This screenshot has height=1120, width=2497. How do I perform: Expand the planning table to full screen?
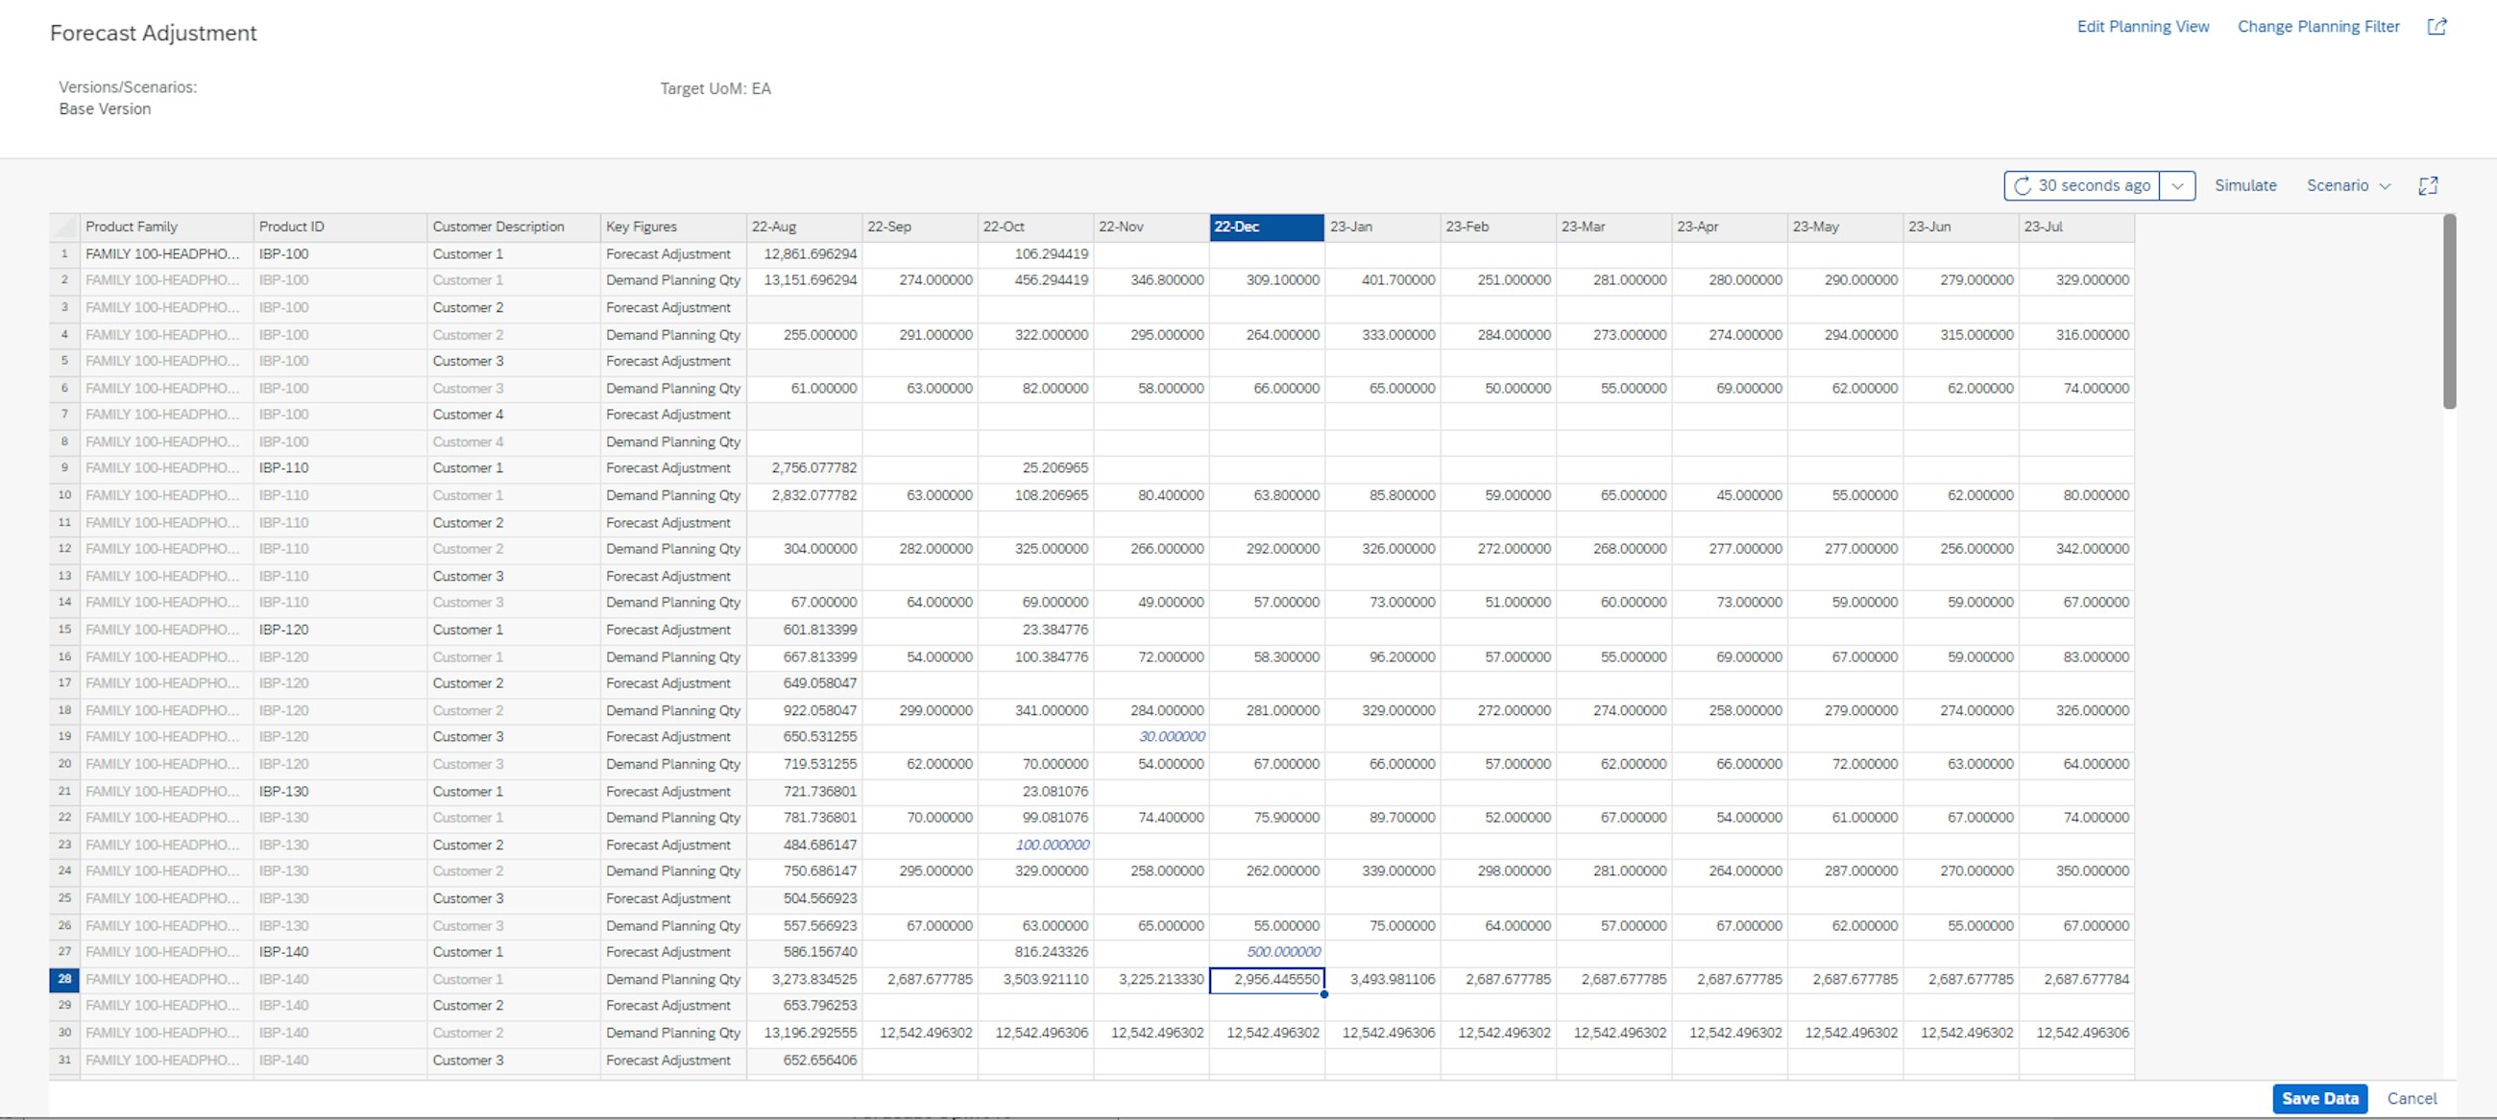2430,185
